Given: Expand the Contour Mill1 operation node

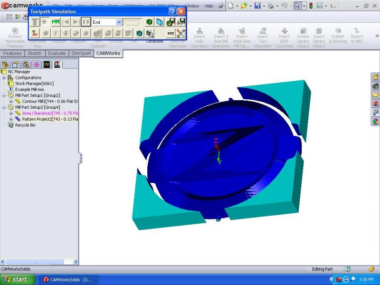Looking at the screenshot, I should (x=11, y=101).
